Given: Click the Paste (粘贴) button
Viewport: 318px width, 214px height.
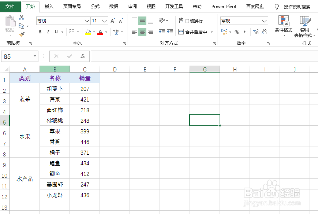Looking at the screenshot, I should click(x=10, y=25).
